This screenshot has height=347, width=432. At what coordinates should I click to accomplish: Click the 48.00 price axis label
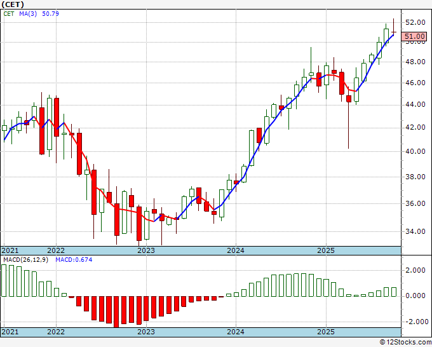click(x=415, y=62)
